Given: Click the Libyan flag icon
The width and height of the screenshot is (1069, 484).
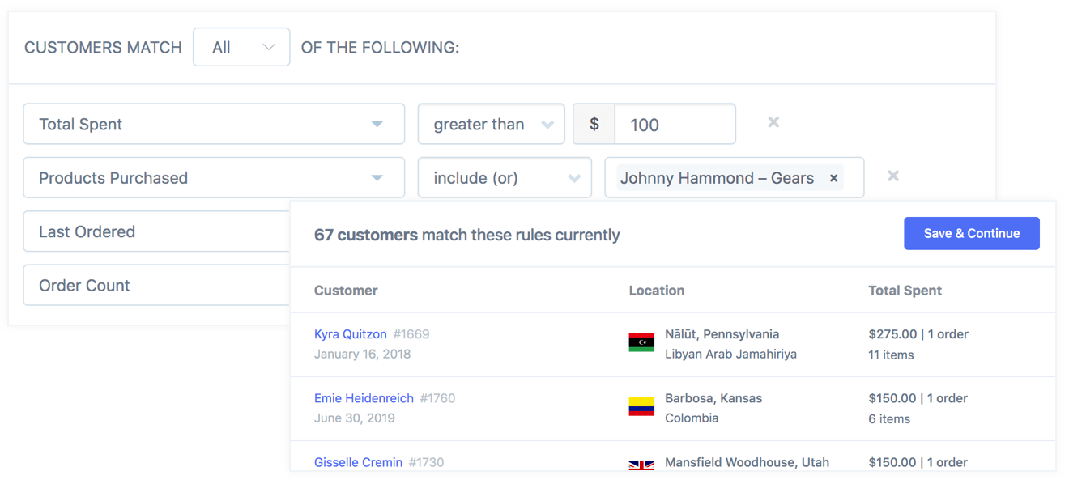Looking at the screenshot, I should point(641,342).
